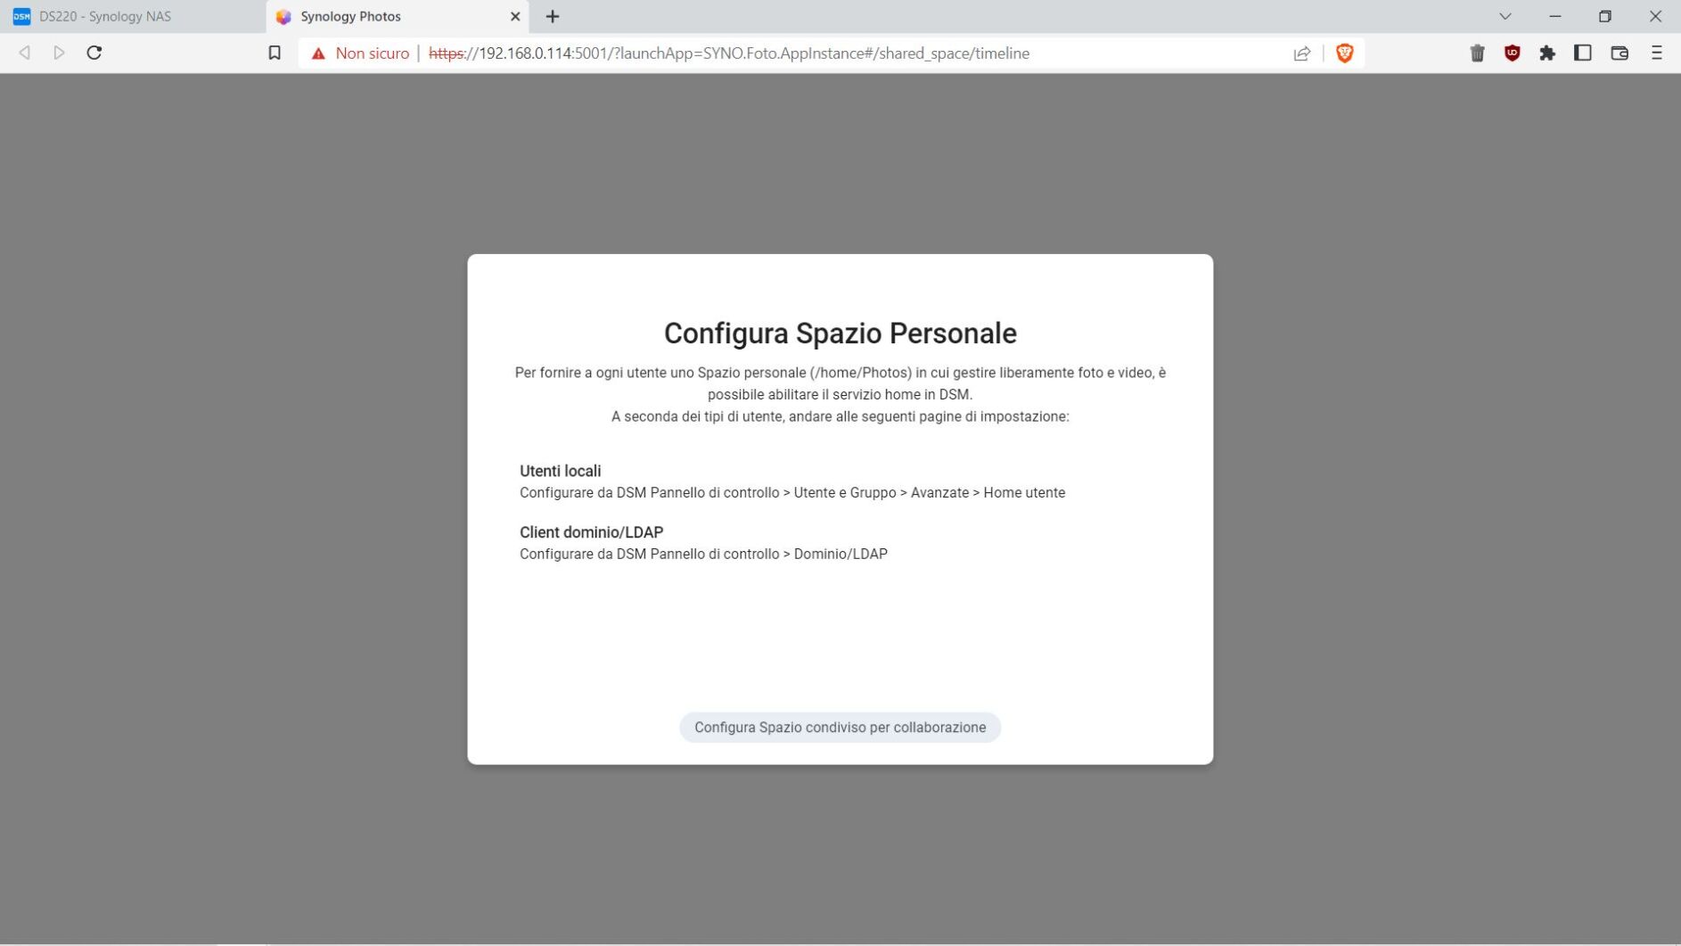Toggle the browser sidebar panel icon
The height and width of the screenshot is (946, 1681).
tap(1583, 53)
